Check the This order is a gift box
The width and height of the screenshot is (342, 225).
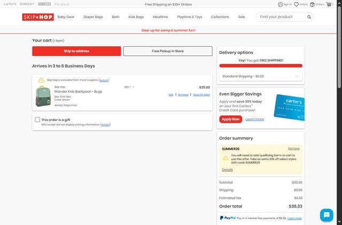37,119
